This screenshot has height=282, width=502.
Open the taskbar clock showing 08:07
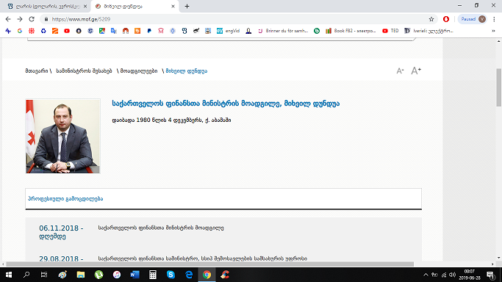pyautogui.click(x=470, y=275)
